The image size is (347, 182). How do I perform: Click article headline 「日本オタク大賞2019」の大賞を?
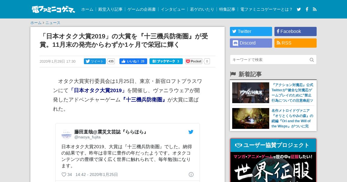click(x=124, y=40)
